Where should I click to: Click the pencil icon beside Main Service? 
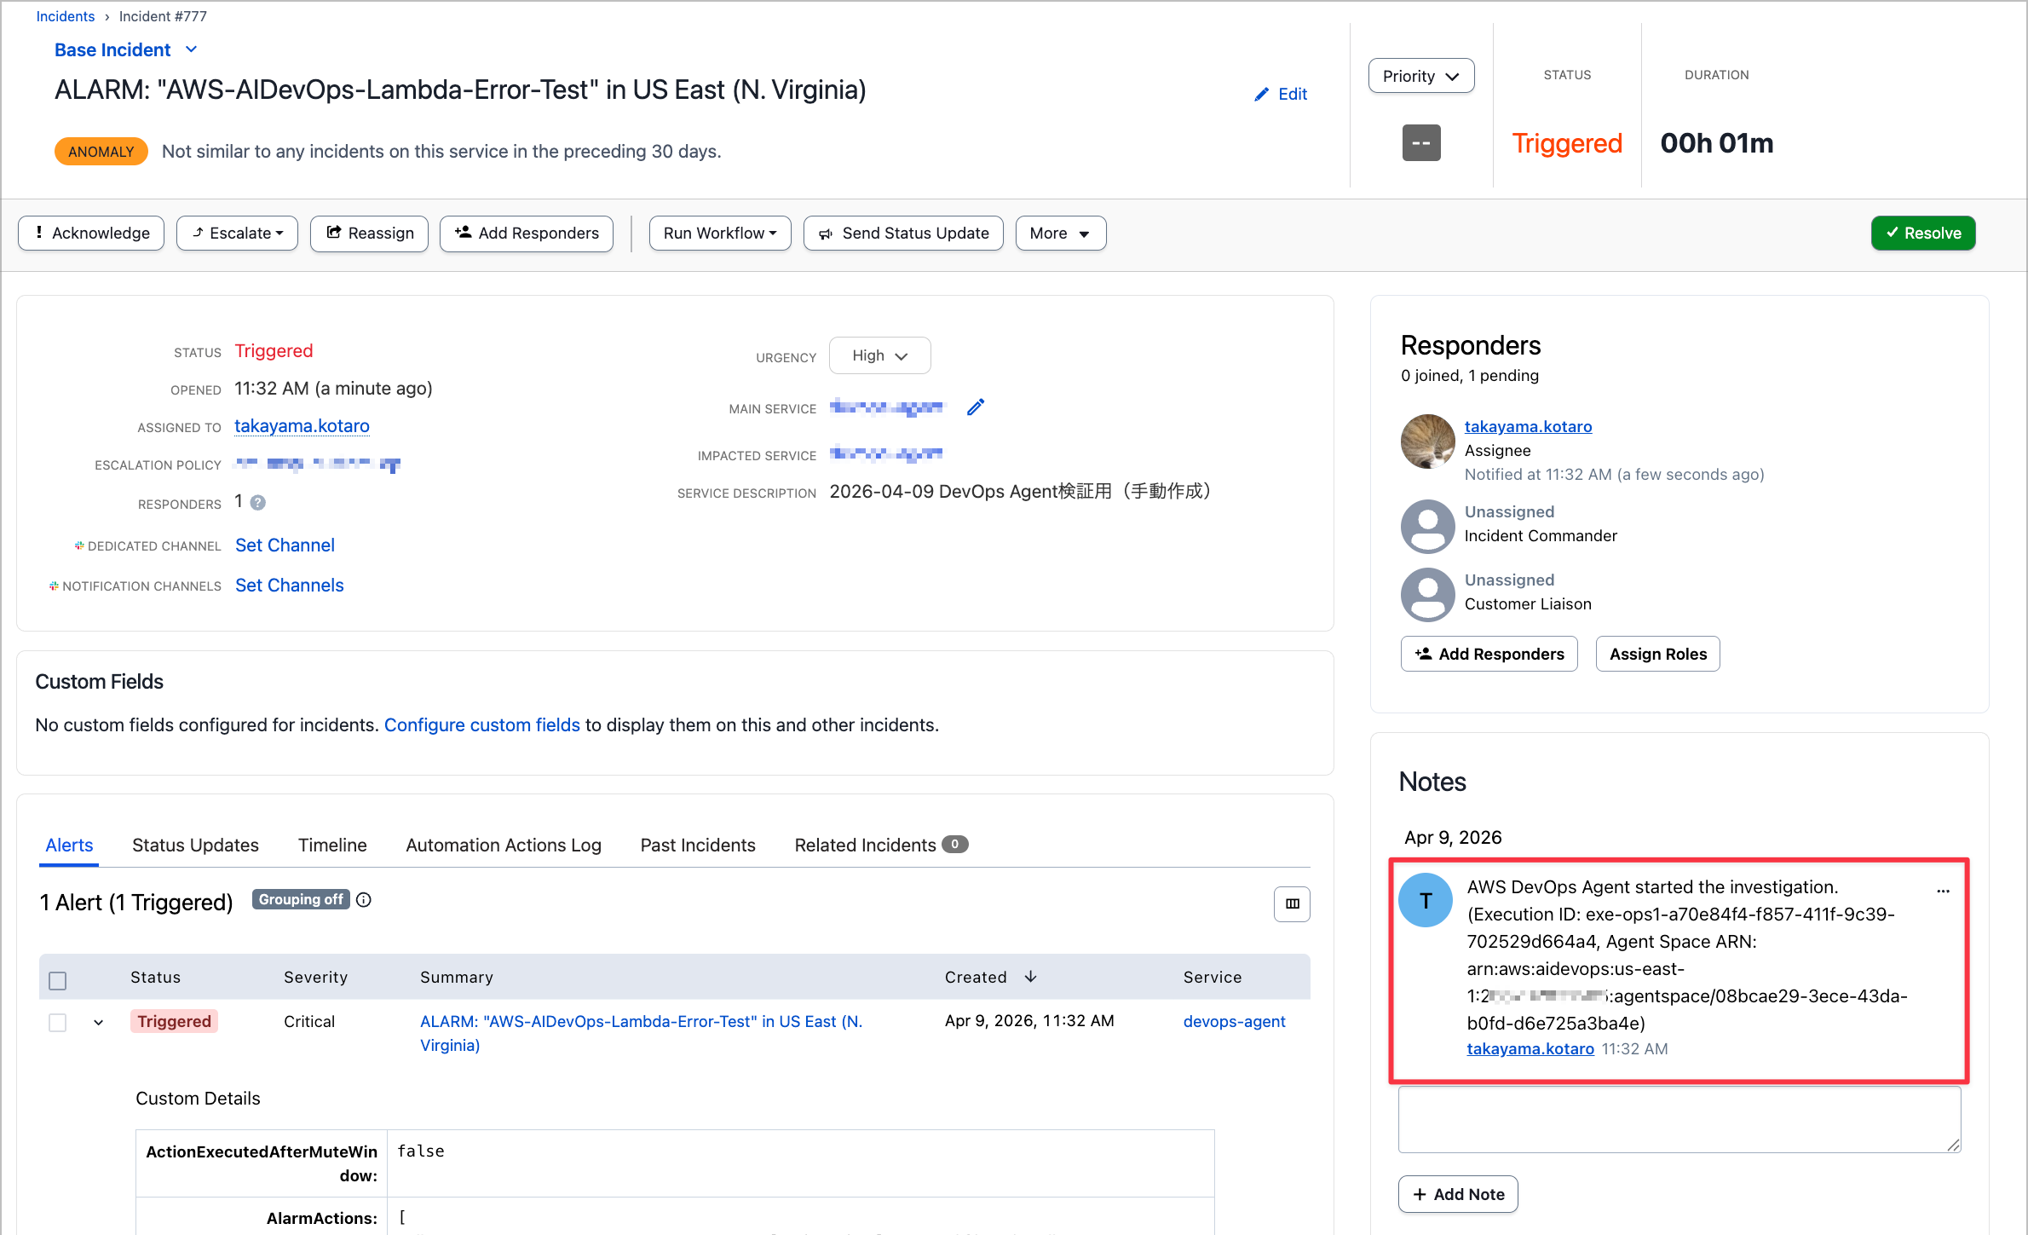coord(976,407)
